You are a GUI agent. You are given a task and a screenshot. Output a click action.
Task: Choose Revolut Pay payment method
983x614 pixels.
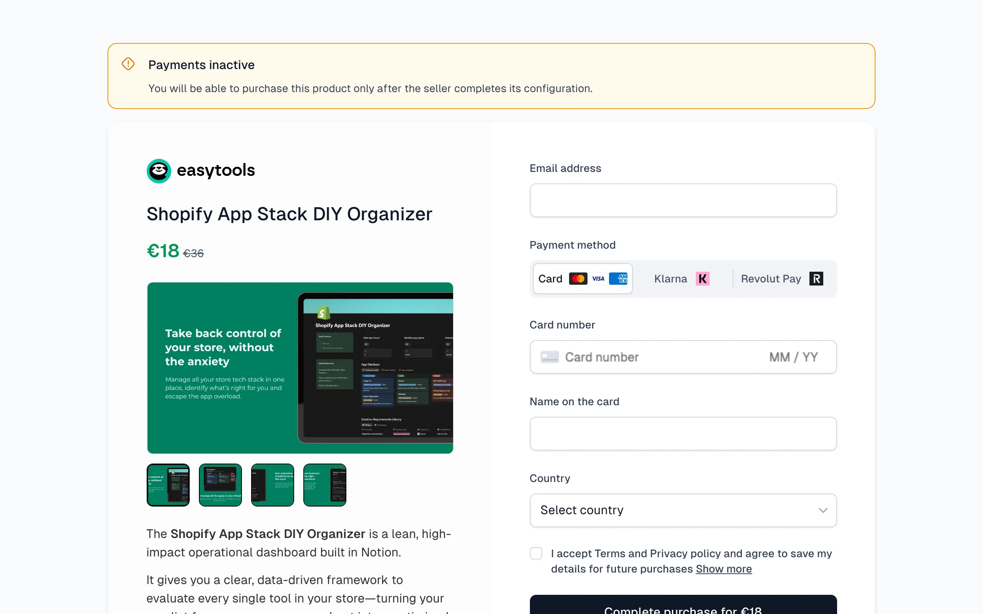pyautogui.click(x=782, y=279)
